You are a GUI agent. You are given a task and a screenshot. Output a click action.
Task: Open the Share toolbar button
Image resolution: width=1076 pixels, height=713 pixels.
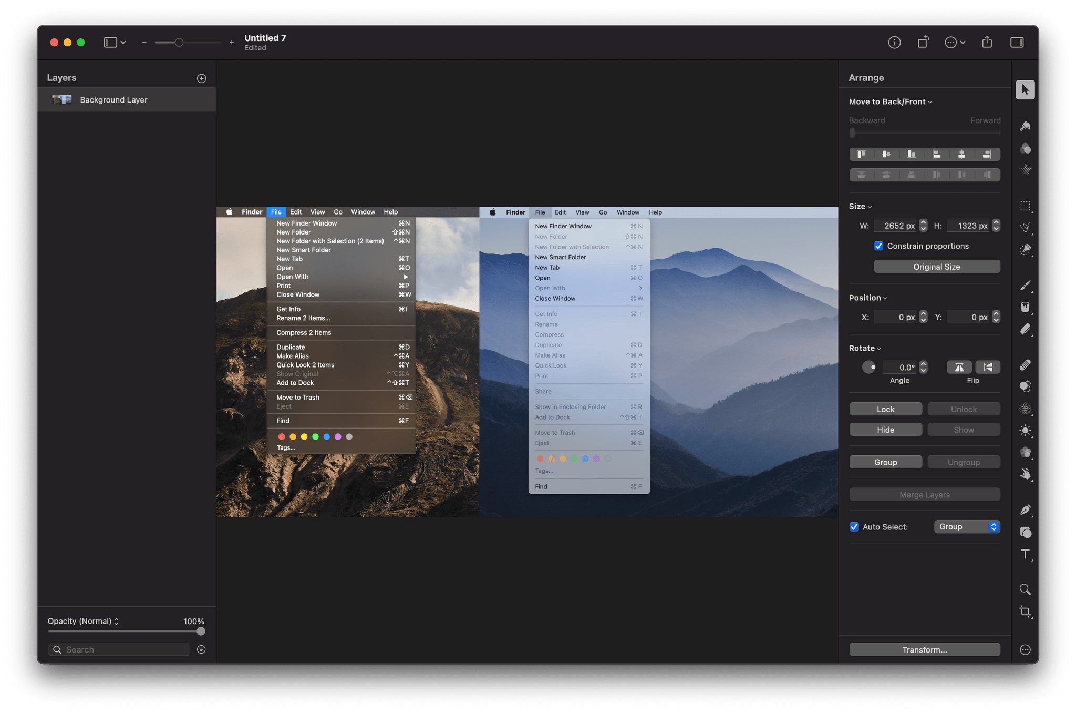[987, 42]
